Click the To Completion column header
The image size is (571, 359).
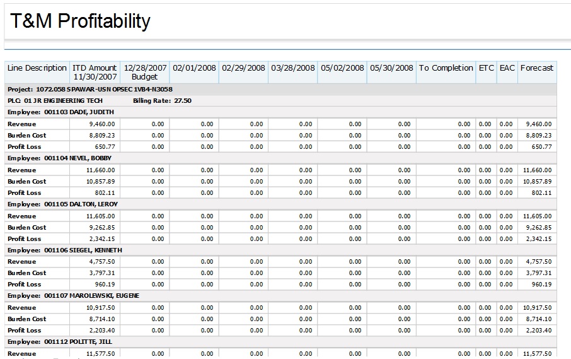(x=446, y=68)
